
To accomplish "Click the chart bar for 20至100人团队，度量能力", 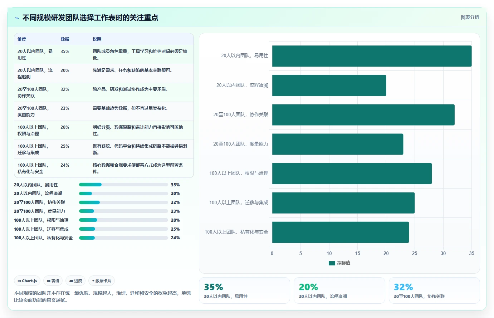I will [x=338, y=144].
